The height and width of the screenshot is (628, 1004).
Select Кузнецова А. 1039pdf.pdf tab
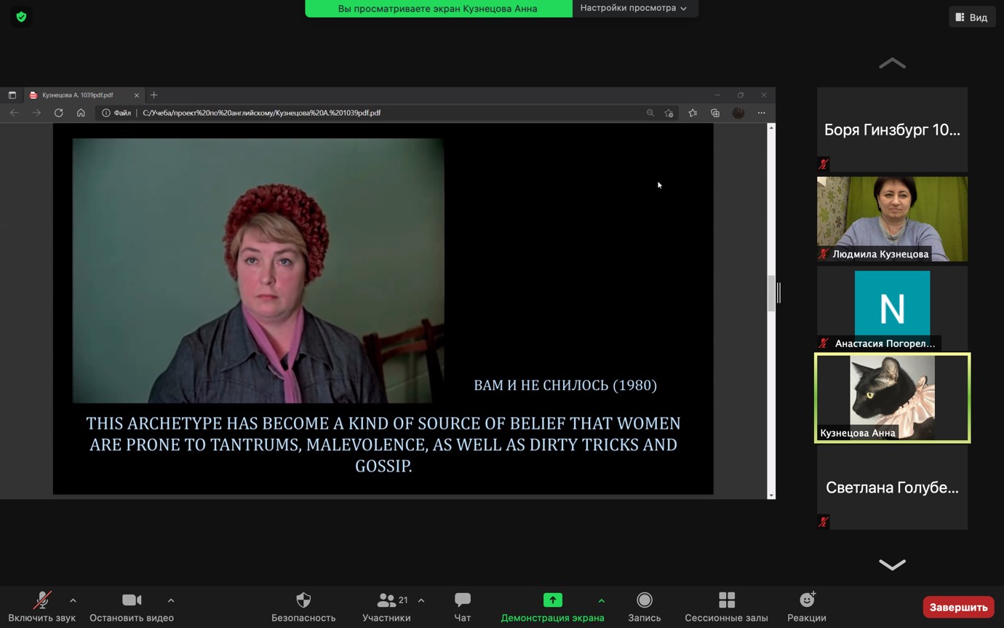pyautogui.click(x=84, y=95)
